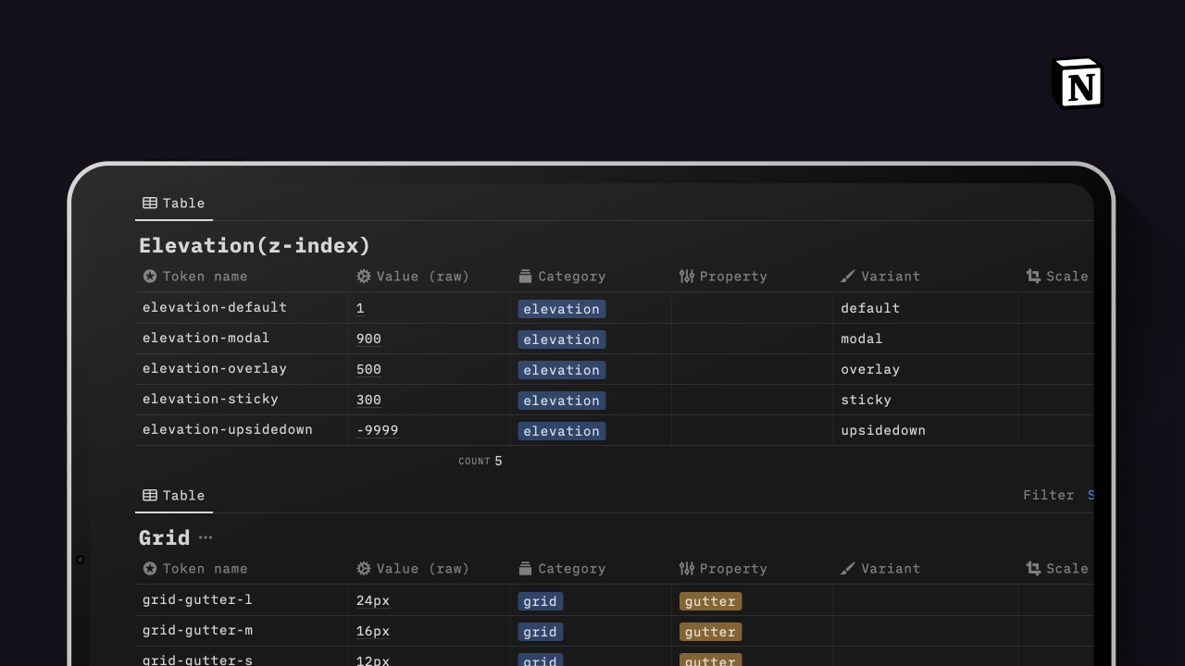Image resolution: width=1185 pixels, height=666 pixels.
Task: Select the default variant cell
Action: click(x=926, y=308)
